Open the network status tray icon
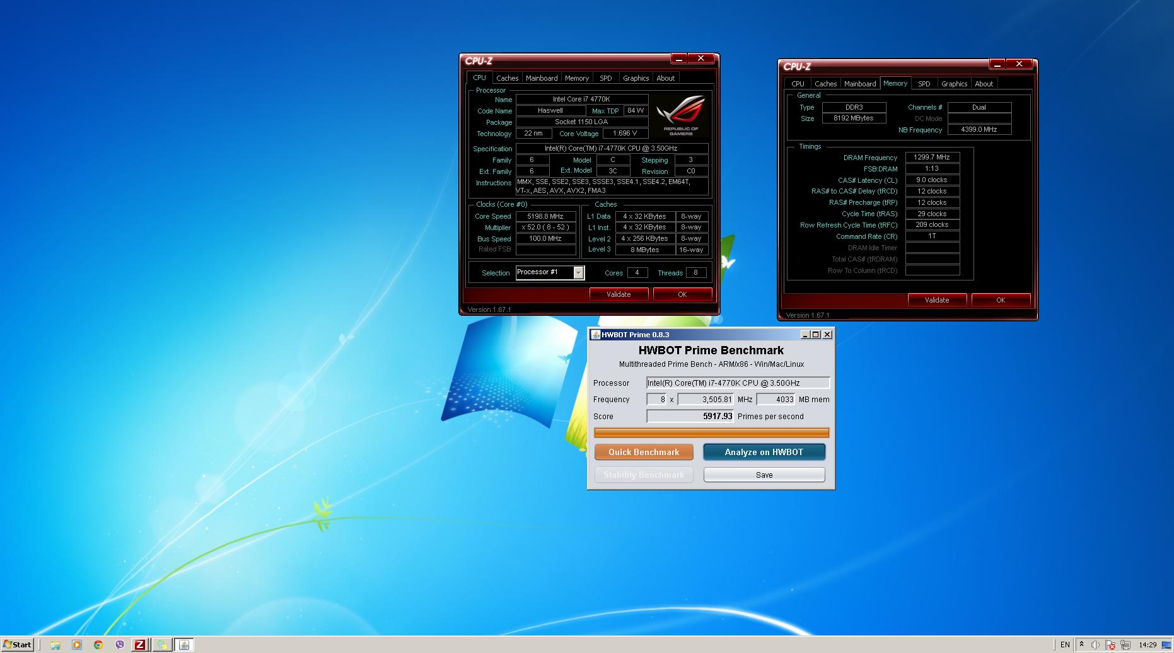Viewport: 1174px width, 653px height. 1125,645
